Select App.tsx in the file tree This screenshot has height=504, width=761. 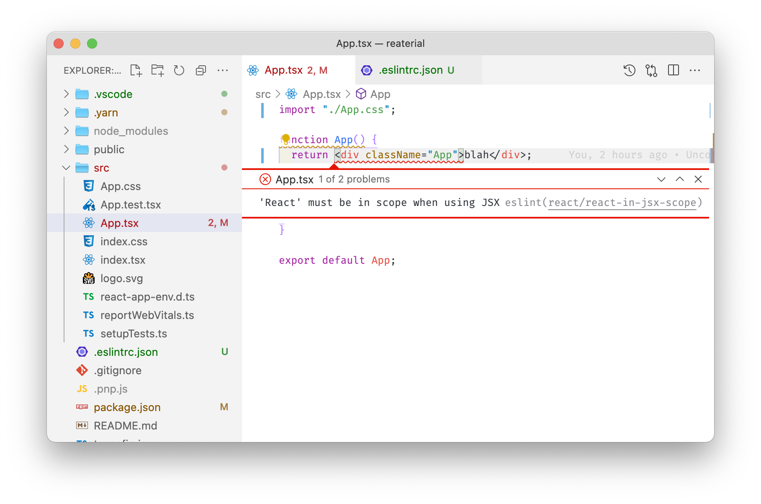coord(145,223)
